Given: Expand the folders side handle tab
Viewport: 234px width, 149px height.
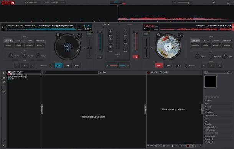Looking at the screenshot, I should click(x=42, y=109).
